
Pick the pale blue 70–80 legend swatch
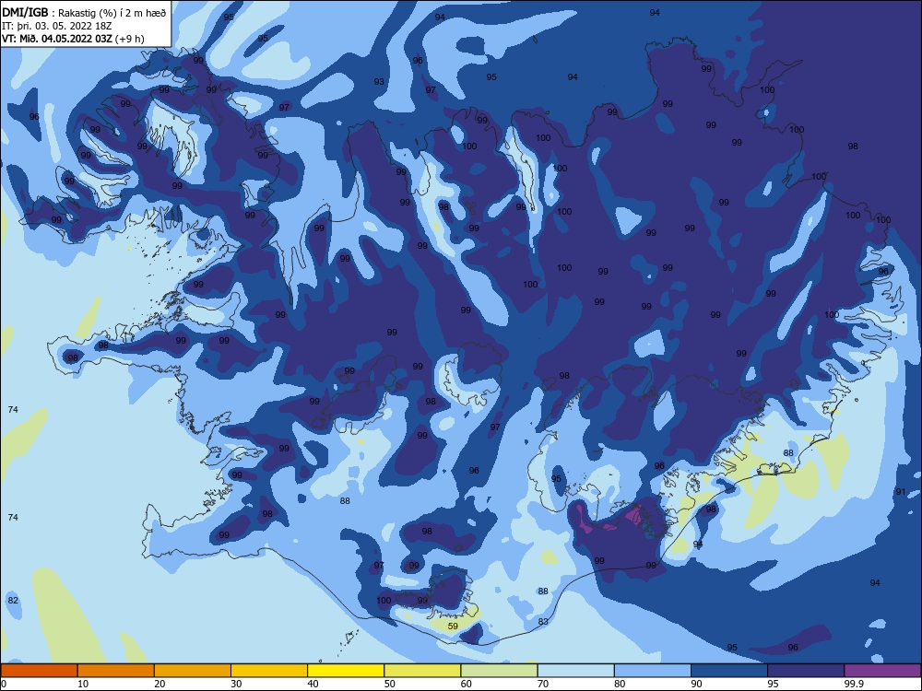coord(575,671)
